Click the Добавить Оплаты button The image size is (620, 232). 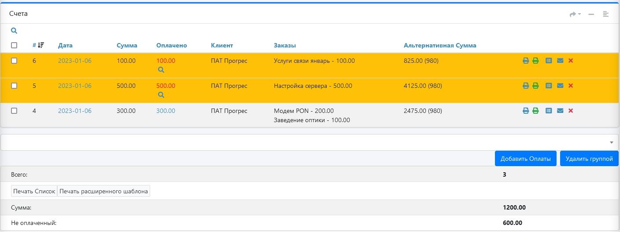525,159
